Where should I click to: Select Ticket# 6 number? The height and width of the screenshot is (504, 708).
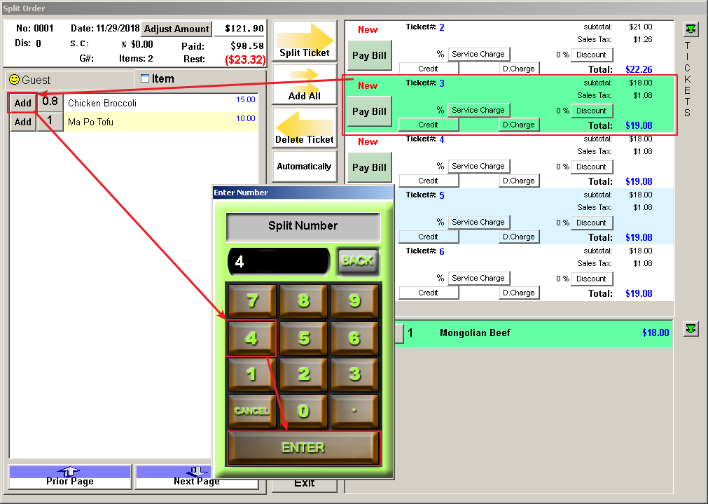(x=442, y=251)
